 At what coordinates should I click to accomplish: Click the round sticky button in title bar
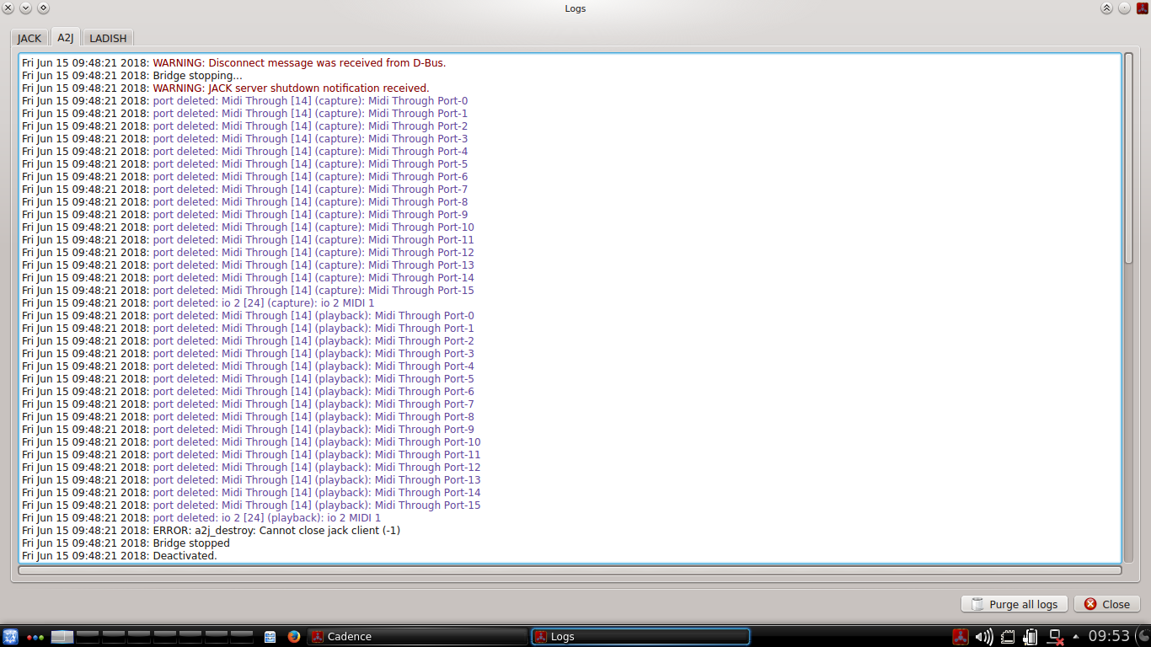pyautogui.click(x=1124, y=8)
